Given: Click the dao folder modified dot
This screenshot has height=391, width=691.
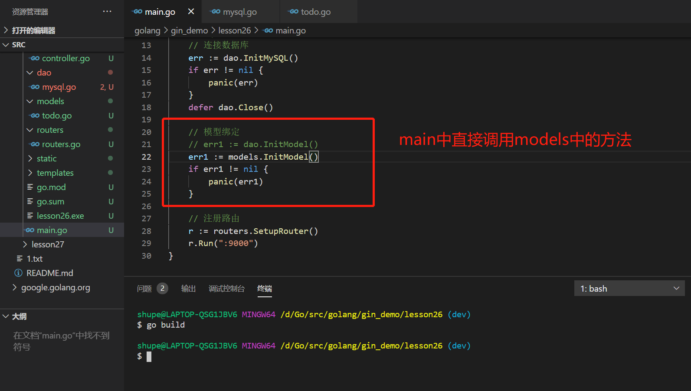Looking at the screenshot, I should click(110, 72).
